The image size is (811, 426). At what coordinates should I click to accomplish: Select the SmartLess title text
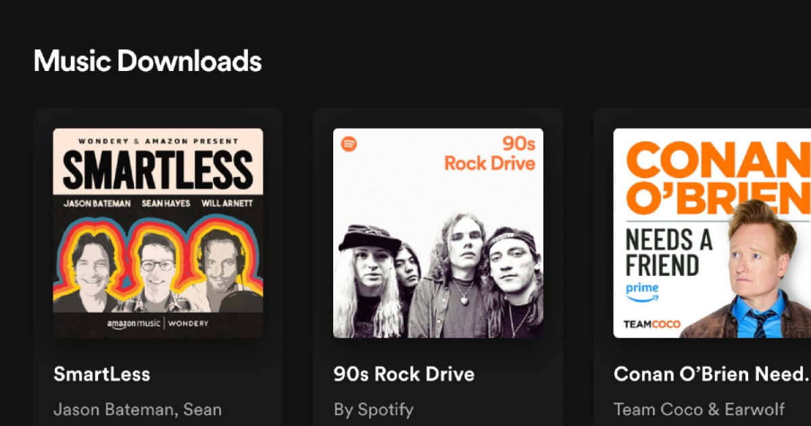tap(101, 374)
